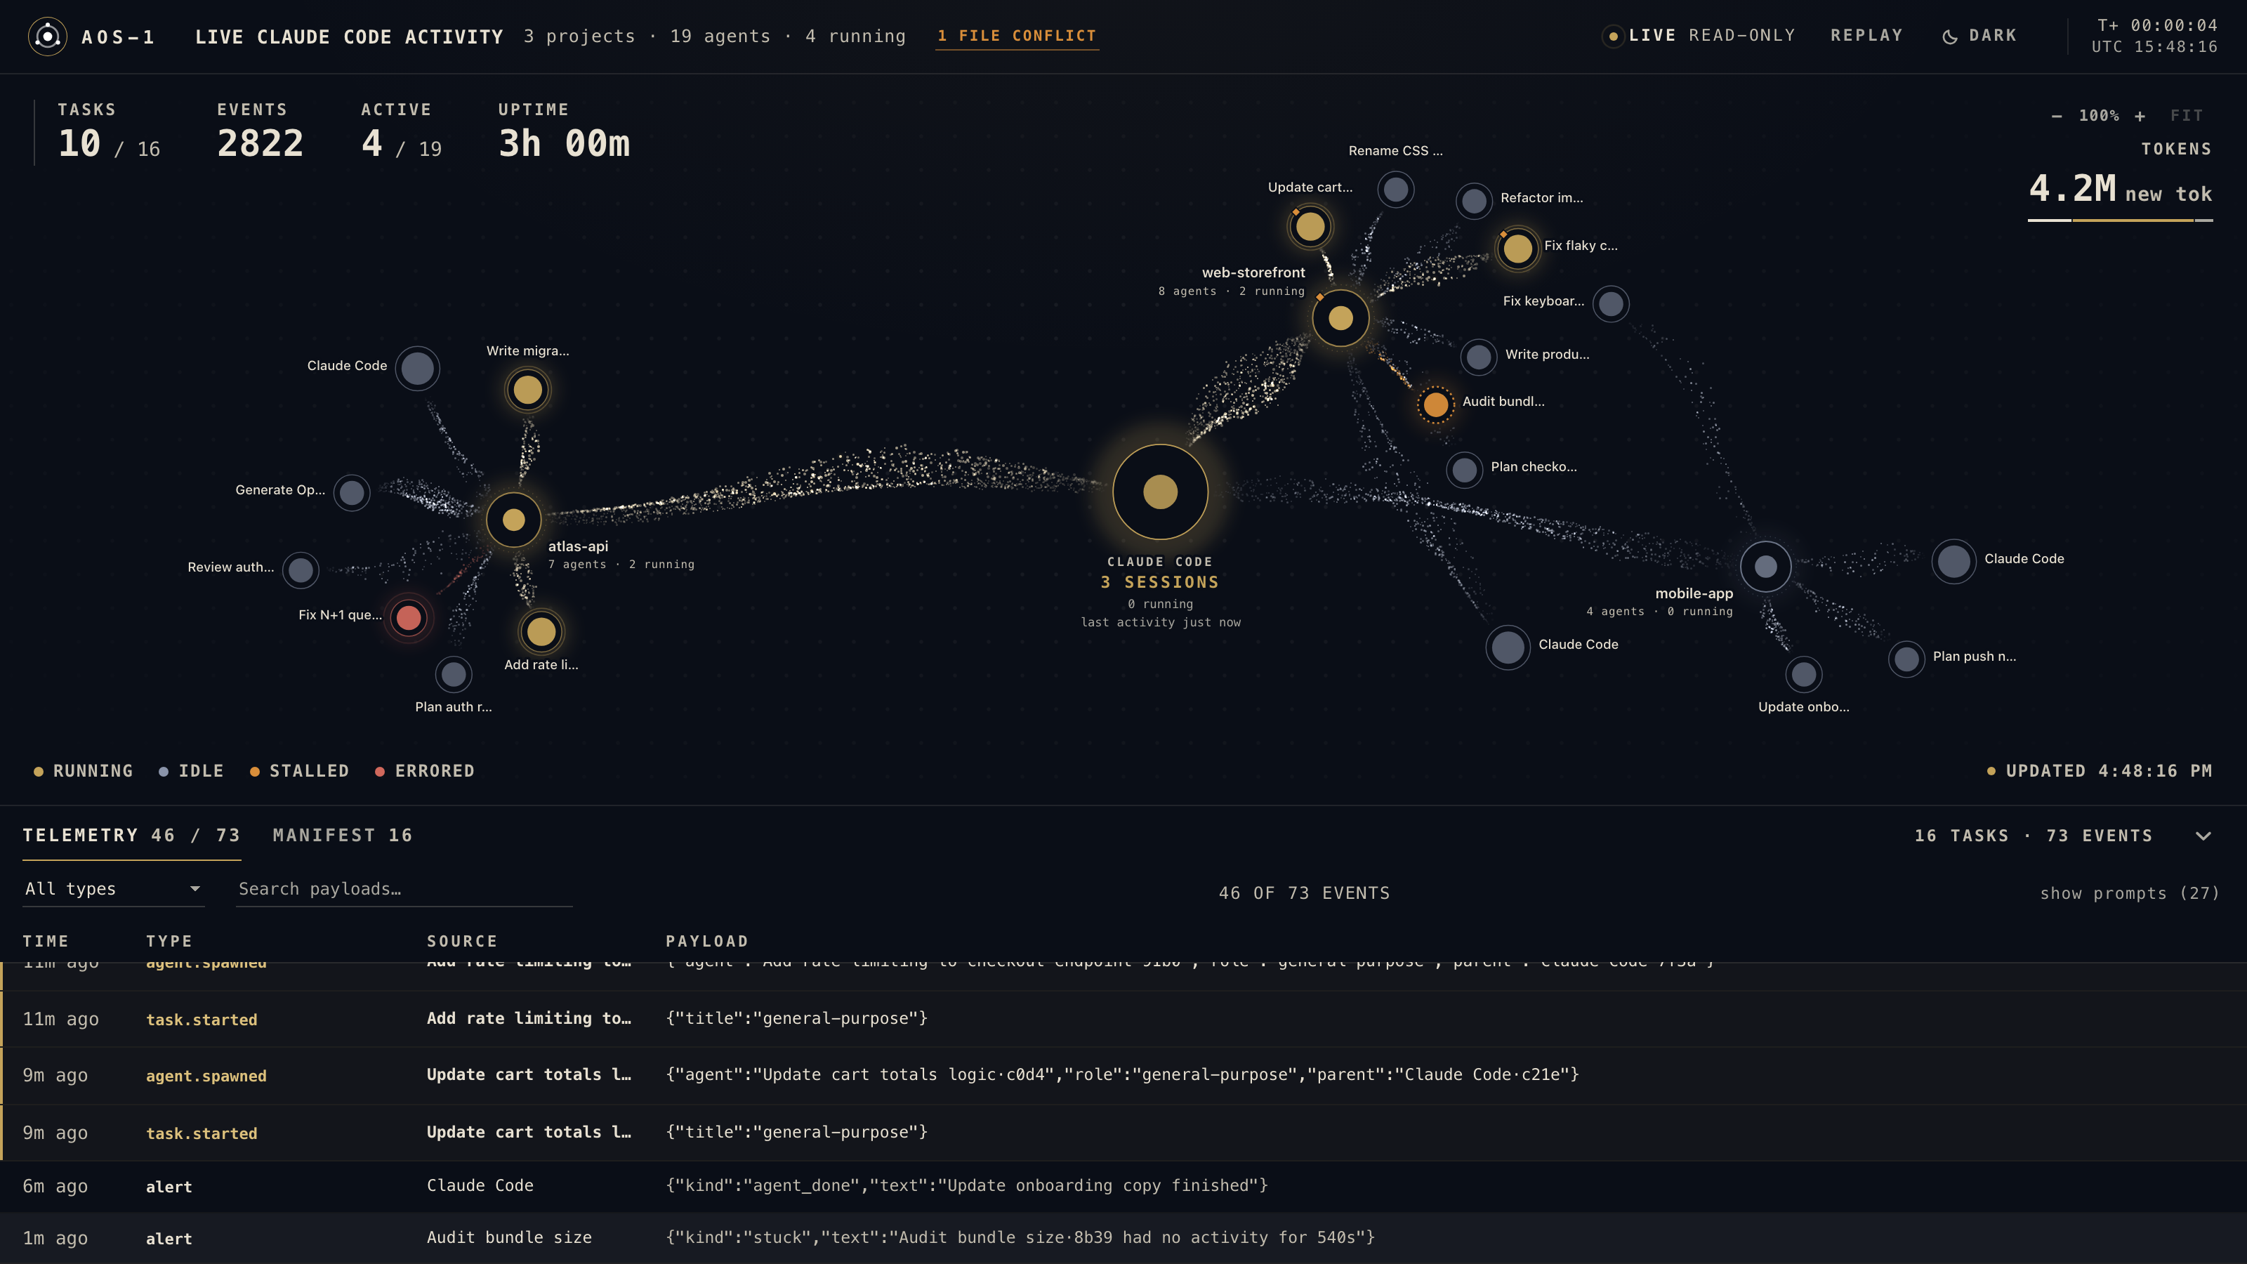The image size is (2247, 1264).
Task: Open the 1 FILE CONFLICT alert
Action: (x=1017, y=36)
